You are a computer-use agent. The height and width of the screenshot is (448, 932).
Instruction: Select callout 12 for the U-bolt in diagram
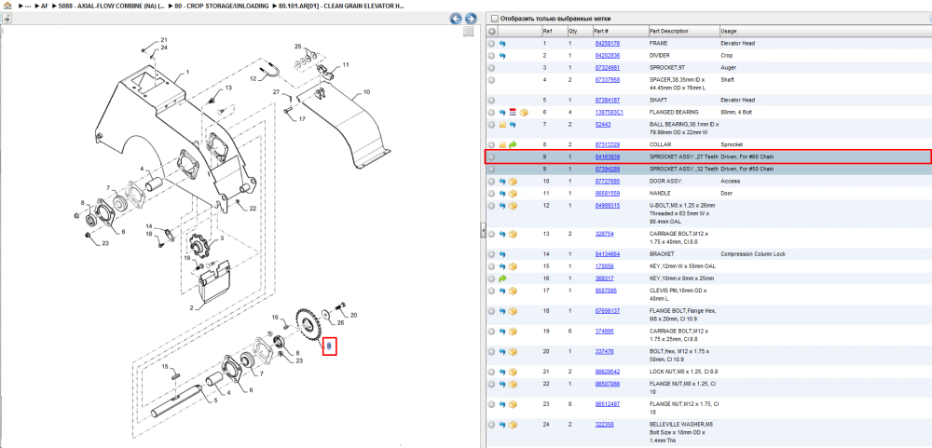[x=253, y=78]
